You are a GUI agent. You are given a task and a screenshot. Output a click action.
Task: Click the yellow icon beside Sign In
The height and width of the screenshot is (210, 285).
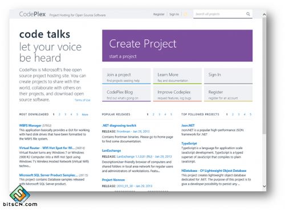click(x=186, y=14)
